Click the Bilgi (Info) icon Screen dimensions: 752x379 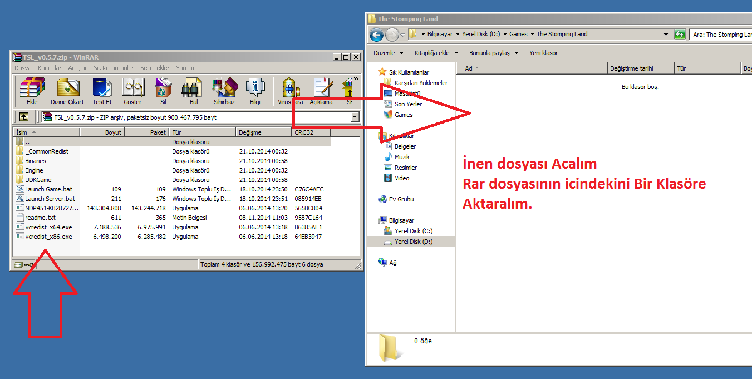tap(255, 91)
